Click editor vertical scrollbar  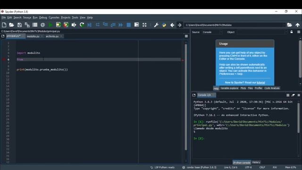pyautogui.click(x=186, y=97)
